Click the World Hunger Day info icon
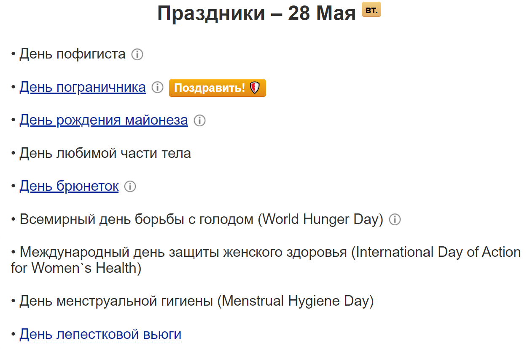 (x=395, y=220)
